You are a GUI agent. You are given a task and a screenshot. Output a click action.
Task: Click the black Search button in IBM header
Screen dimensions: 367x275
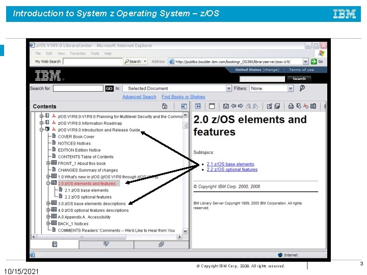(299, 79)
